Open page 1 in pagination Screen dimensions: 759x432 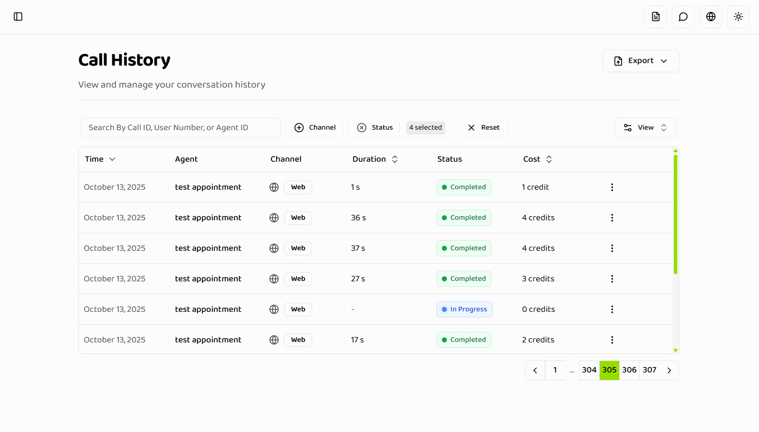[555, 370]
